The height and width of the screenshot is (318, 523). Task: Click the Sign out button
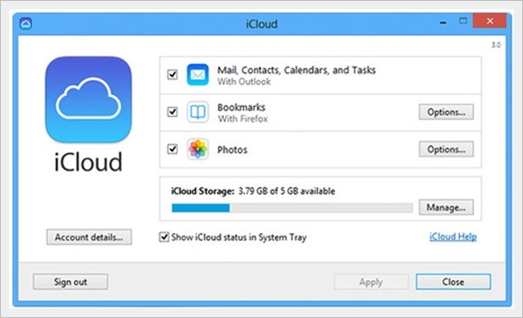(71, 282)
